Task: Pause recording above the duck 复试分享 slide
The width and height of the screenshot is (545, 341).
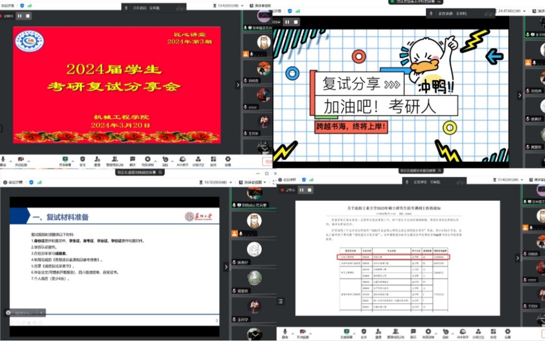Action: 287,22
